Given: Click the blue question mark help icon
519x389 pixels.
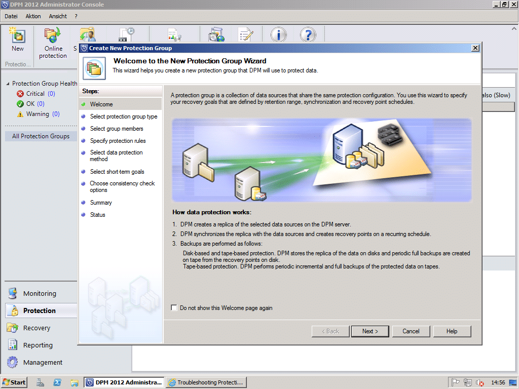Looking at the screenshot, I should pos(308,34).
